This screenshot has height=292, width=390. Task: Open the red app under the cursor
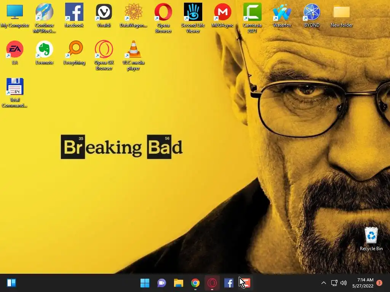pyautogui.click(x=246, y=283)
